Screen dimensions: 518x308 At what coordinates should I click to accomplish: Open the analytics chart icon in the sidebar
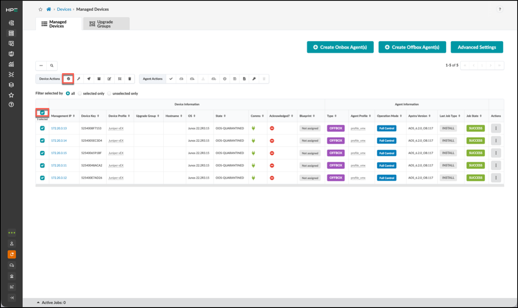pyautogui.click(x=11, y=64)
